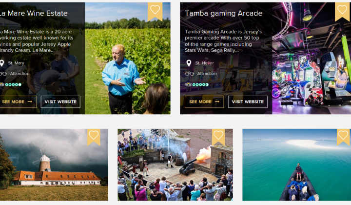Screen dimensions: 351x205
Task: Click See More on La Mare Wine Estate
Action: [x=18, y=102]
